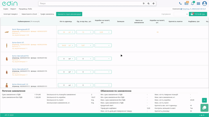
Task: Click the clear search circle icon
Action: point(154,3)
